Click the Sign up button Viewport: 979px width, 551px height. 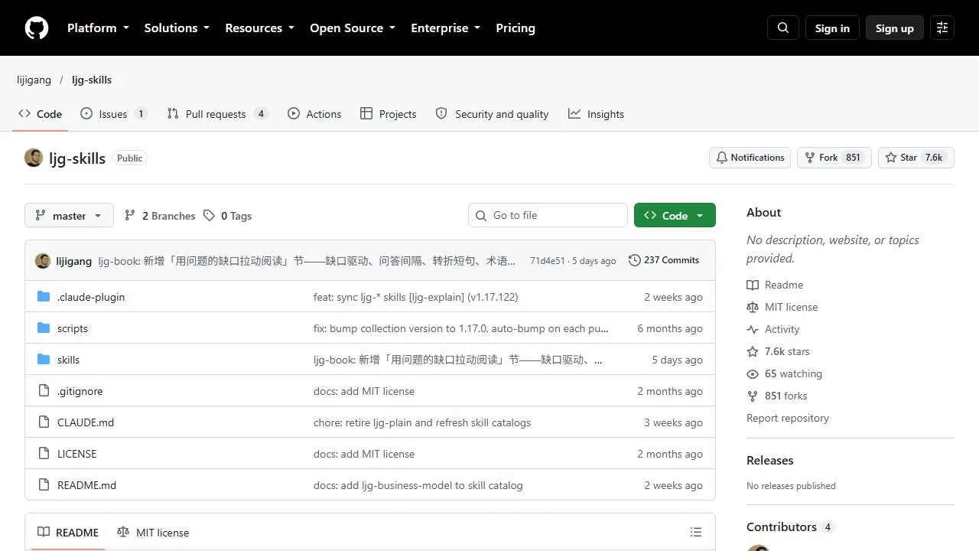click(895, 28)
